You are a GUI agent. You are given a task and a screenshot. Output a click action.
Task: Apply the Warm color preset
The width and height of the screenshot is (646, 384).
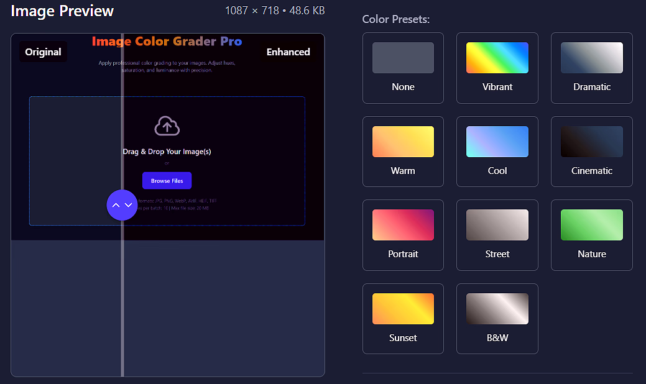tap(403, 152)
